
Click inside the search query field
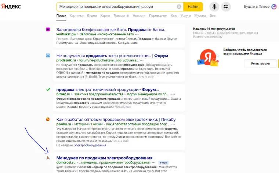pyautogui.click(x=114, y=7)
